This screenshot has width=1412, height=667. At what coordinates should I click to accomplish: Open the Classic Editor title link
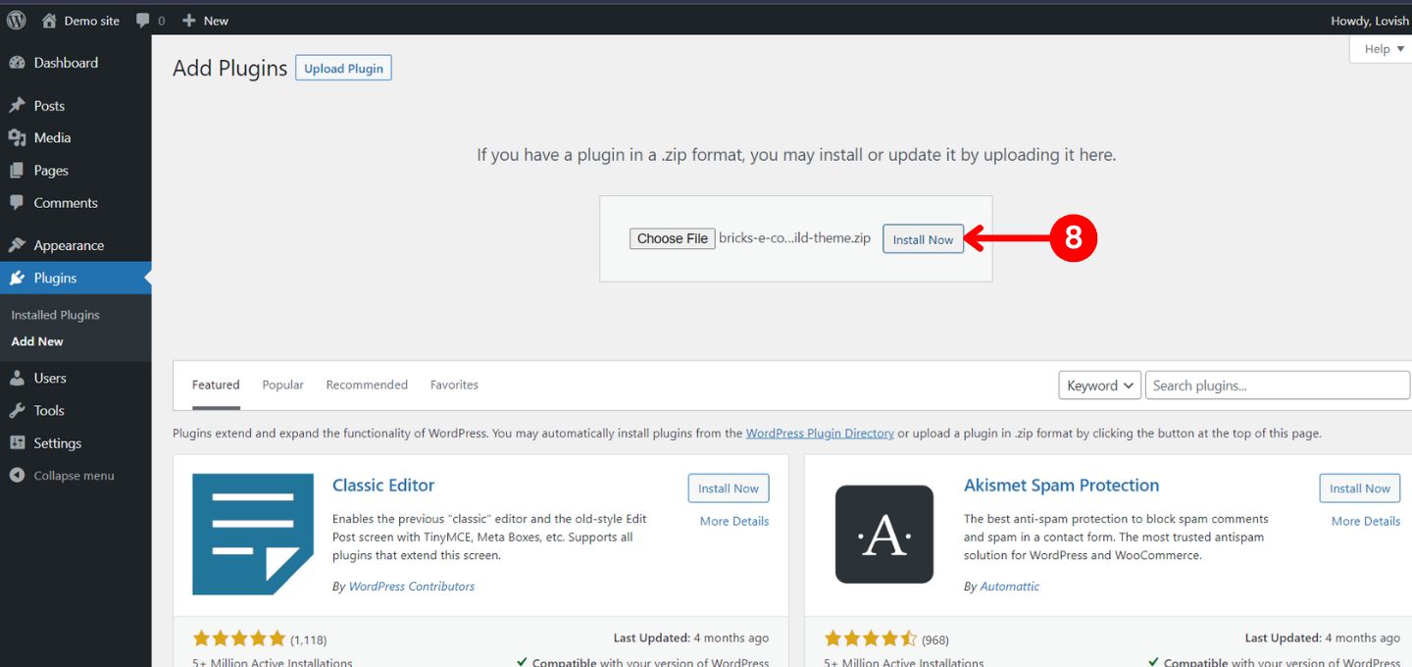click(383, 485)
